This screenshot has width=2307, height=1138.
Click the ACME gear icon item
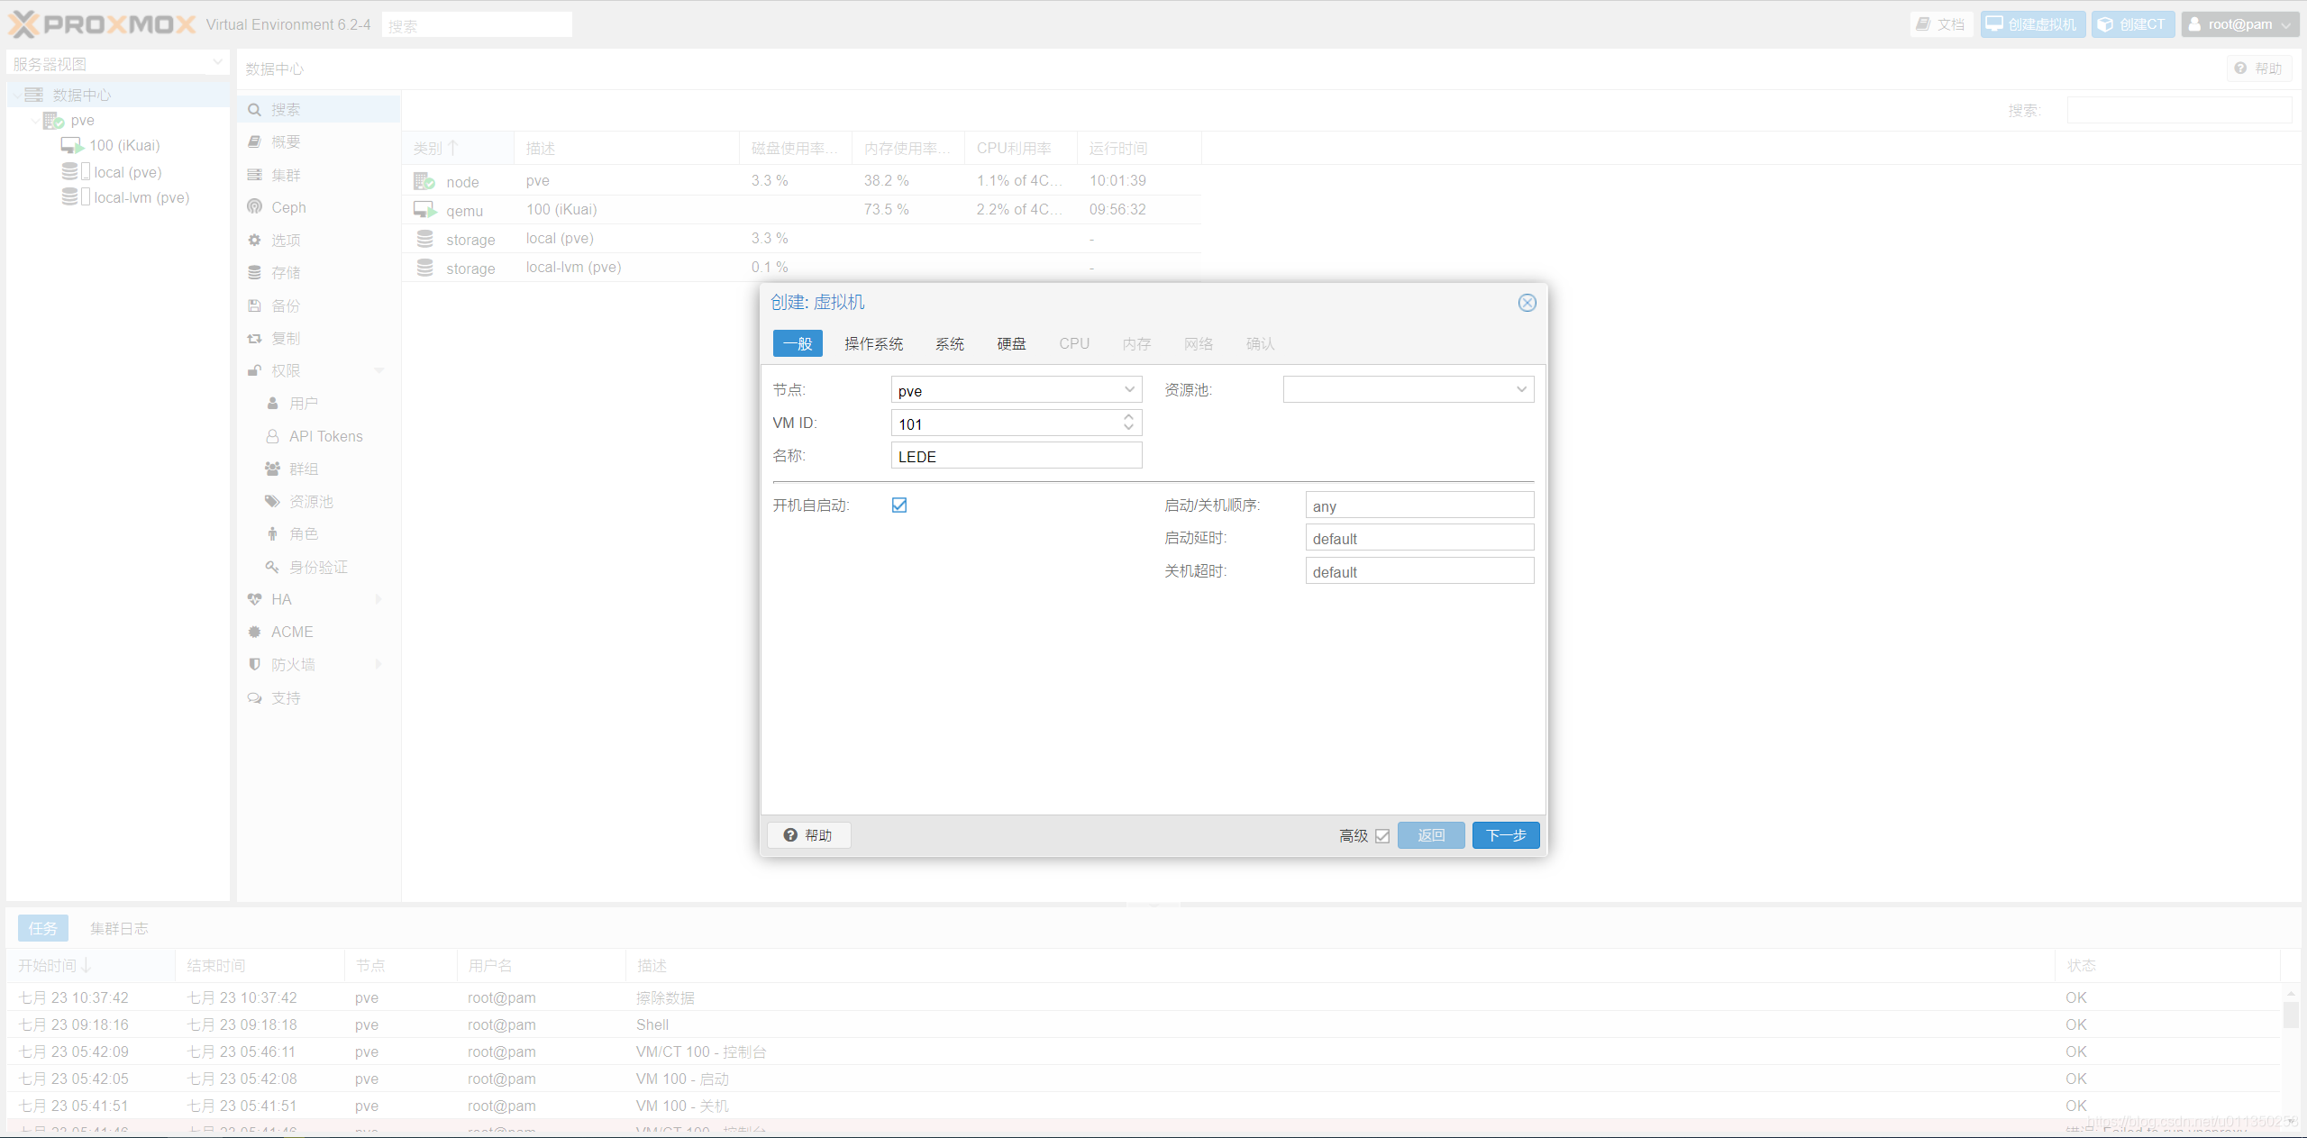tap(255, 632)
